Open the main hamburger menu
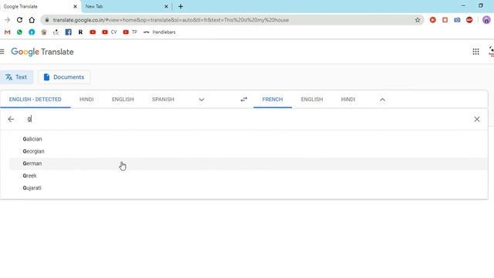 tap(2, 52)
